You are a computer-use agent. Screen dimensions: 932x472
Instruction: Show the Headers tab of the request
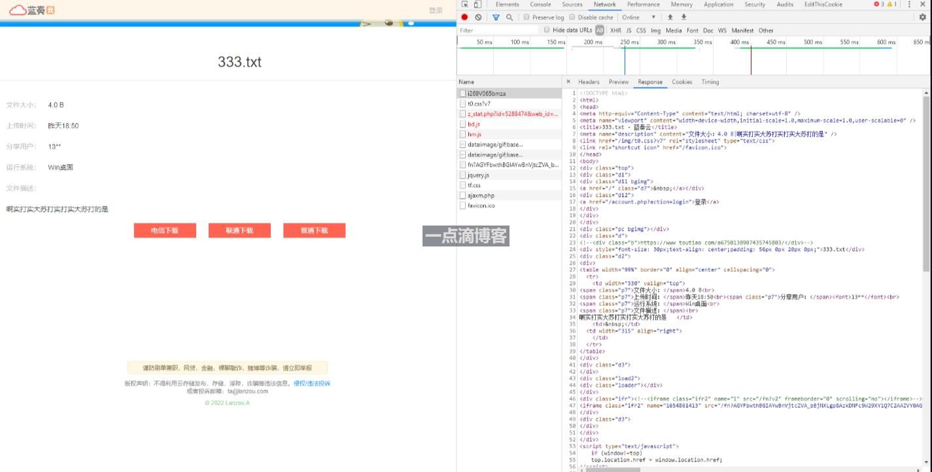(x=589, y=82)
